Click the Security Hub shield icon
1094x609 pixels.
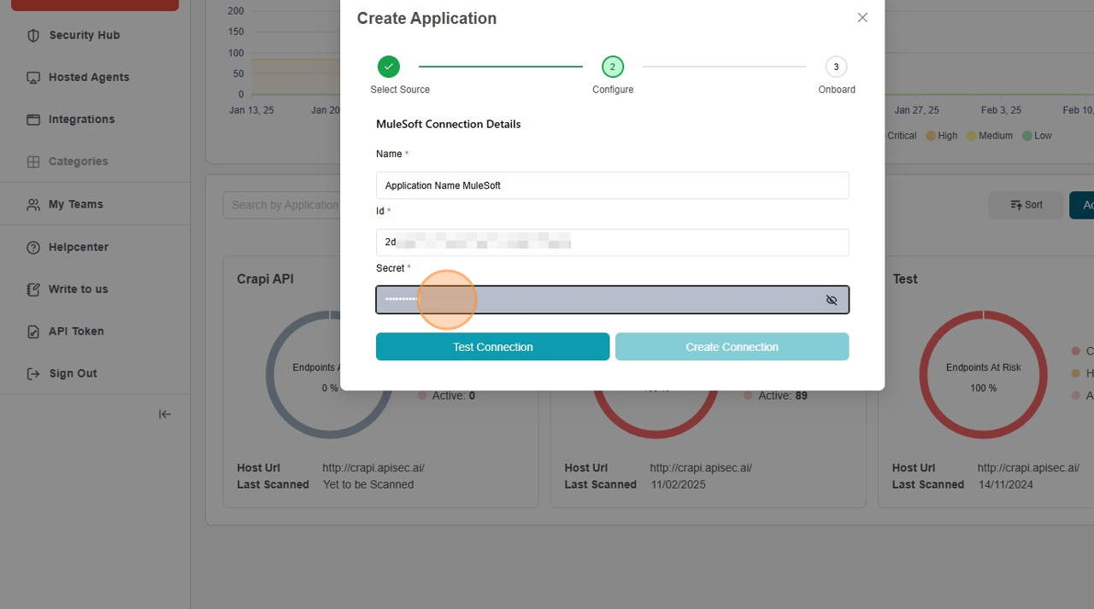[33, 35]
